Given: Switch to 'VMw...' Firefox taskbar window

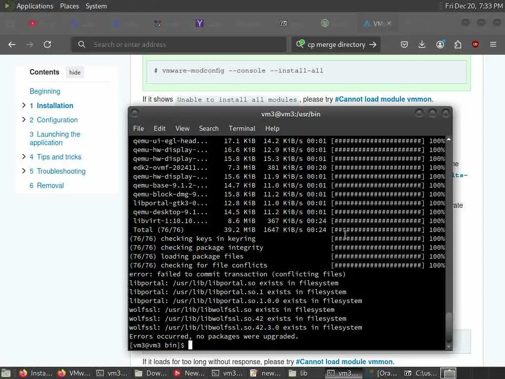Looking at the screenshot, I should click(74, 373).
